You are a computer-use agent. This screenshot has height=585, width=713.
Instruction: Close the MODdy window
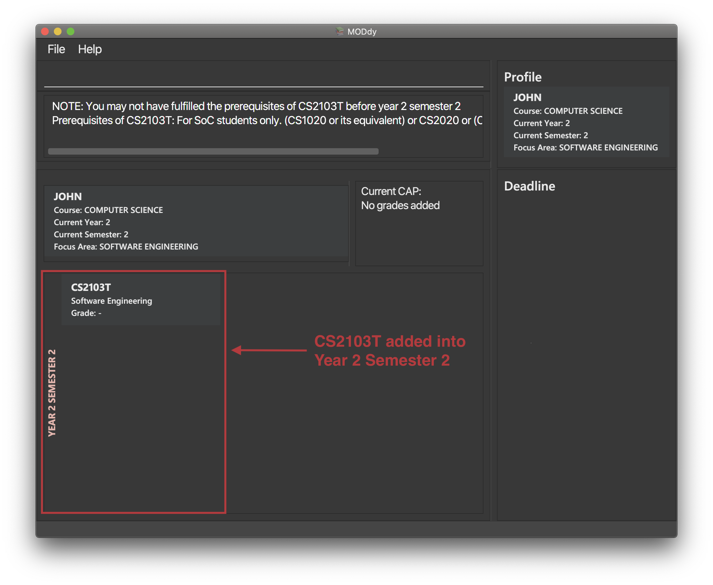[x=45, y=32]
